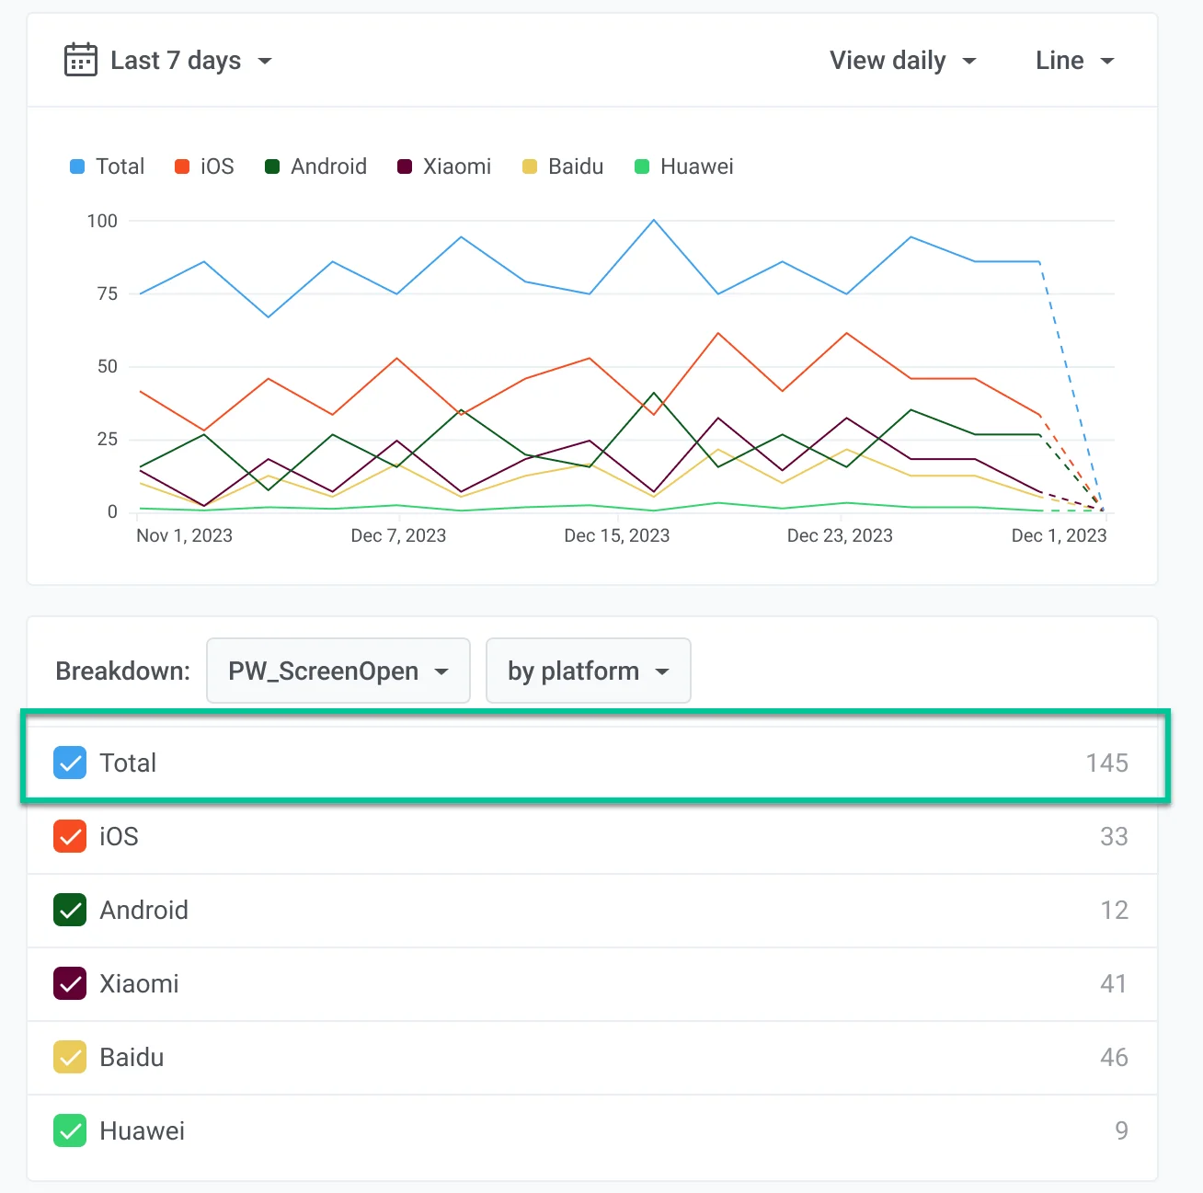
Task: Open the by platform breakdown dropdown
Action: click(588, 671)
